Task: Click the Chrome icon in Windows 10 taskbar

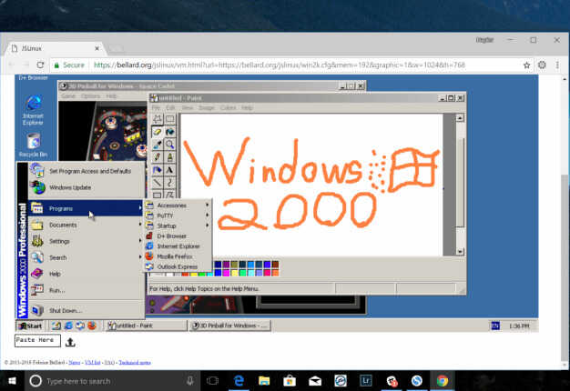Action: coord(442,380)
